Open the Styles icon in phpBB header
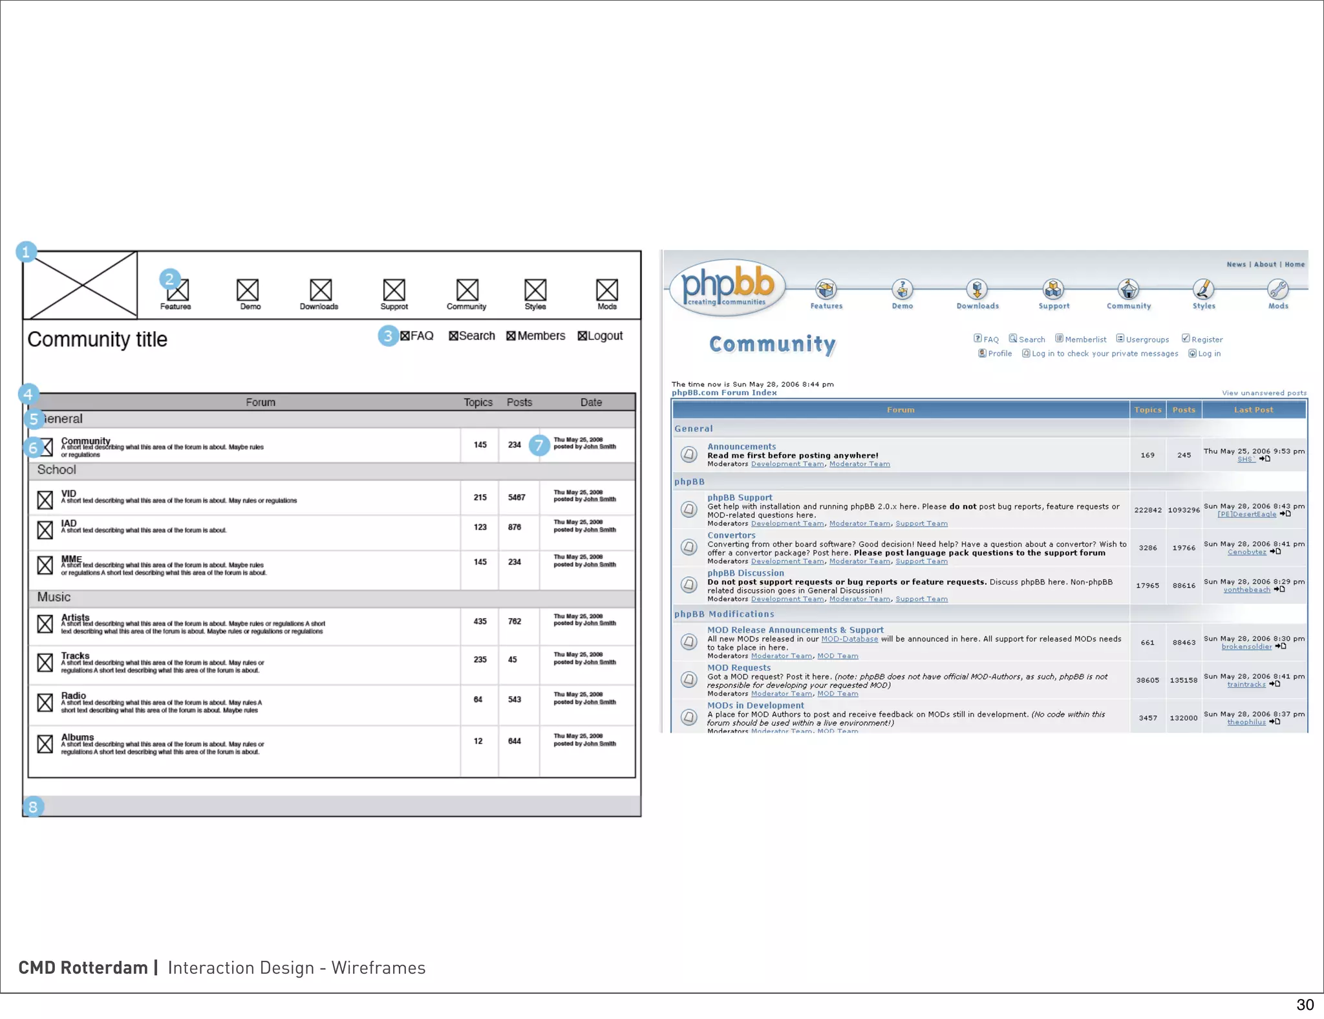 tap(1204, 289)
